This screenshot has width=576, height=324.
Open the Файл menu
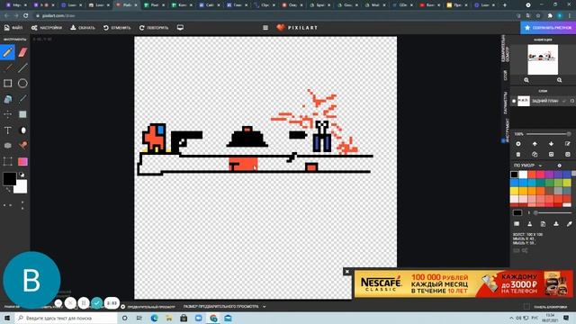13,28
